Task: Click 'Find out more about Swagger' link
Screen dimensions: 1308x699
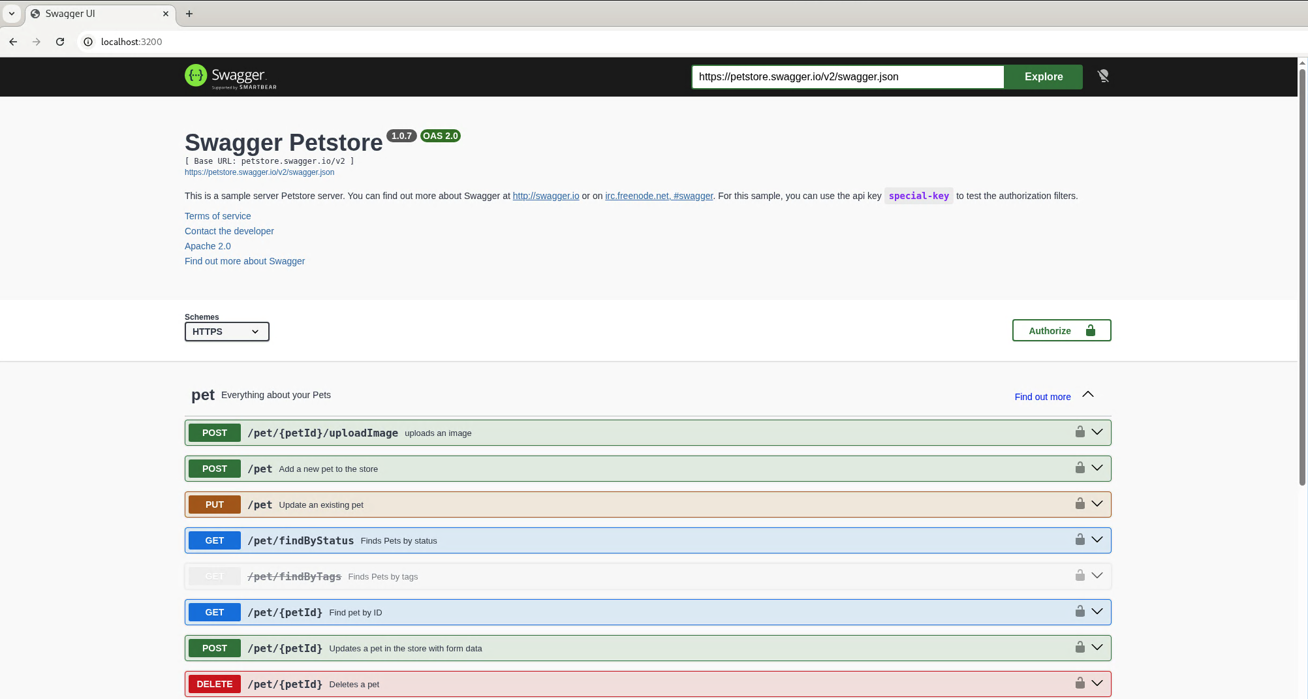Action: point(245,261)
